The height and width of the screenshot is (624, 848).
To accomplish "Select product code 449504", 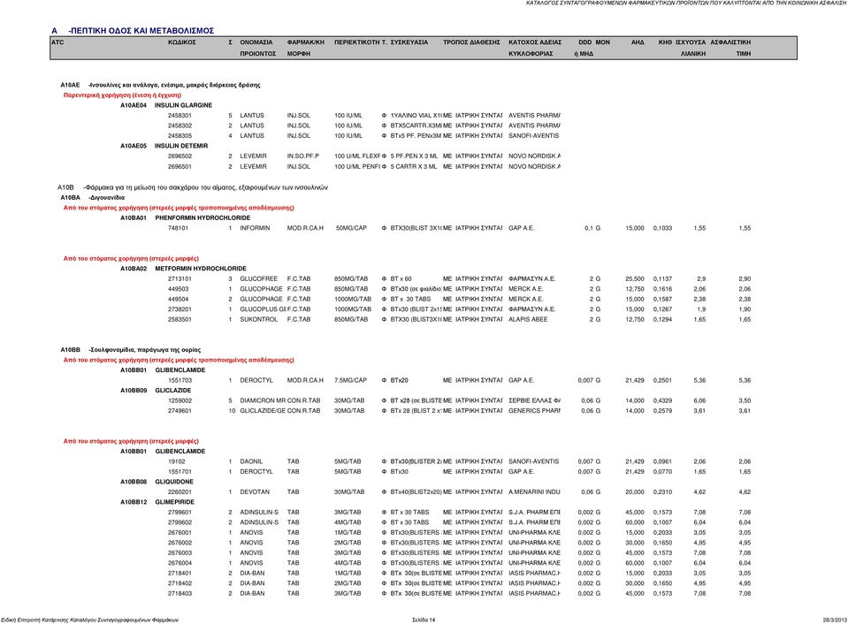I will 178,299.
